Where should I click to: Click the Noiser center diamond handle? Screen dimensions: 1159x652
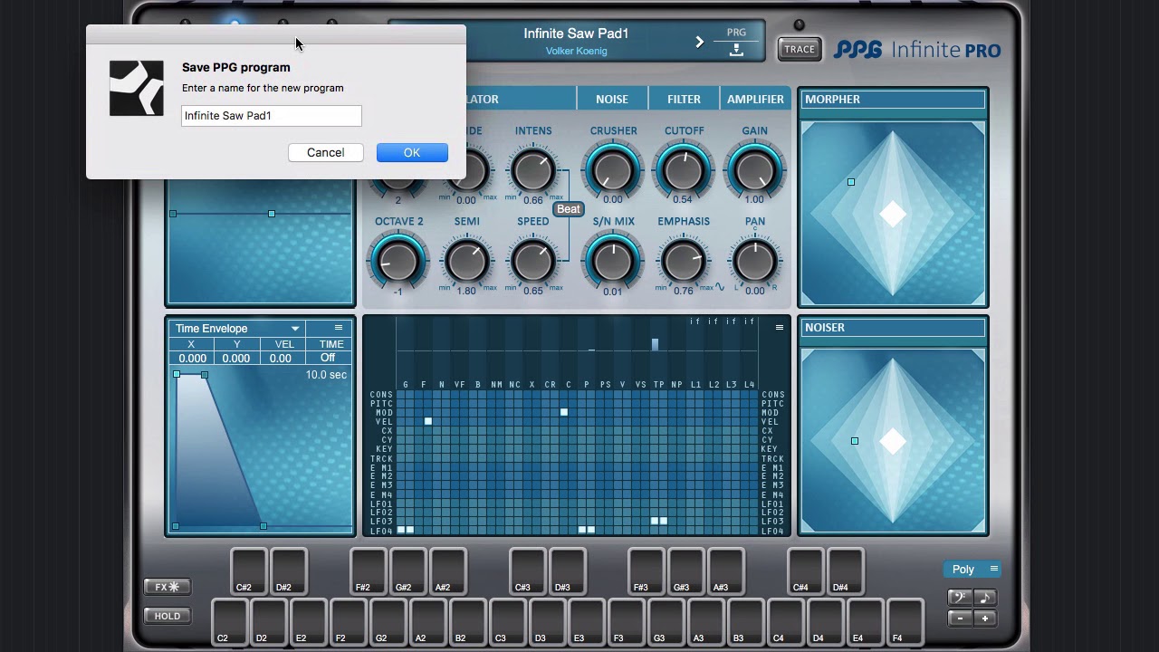(893, 441)
